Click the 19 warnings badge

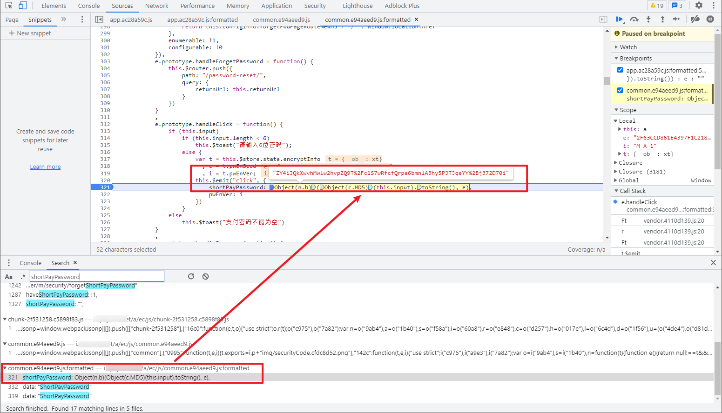click(x=657, y=6)
